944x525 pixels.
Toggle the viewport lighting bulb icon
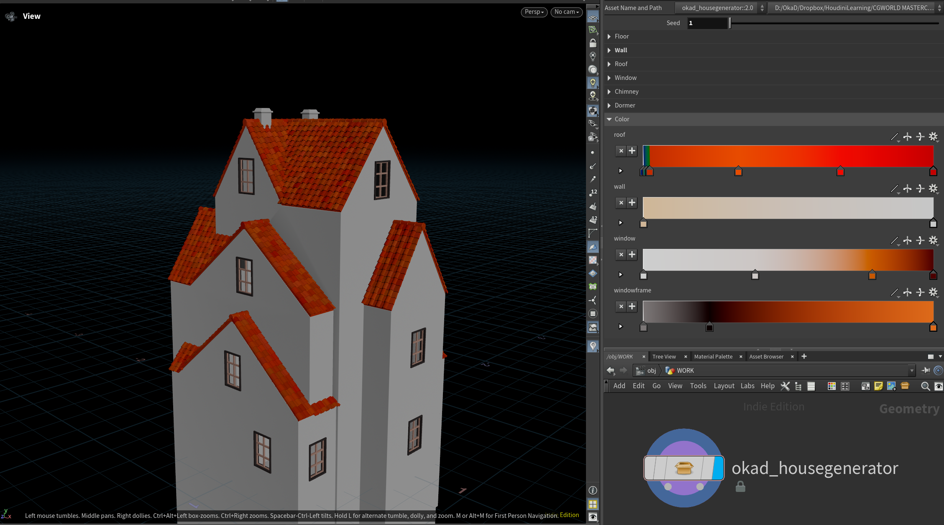pos(593,82)
